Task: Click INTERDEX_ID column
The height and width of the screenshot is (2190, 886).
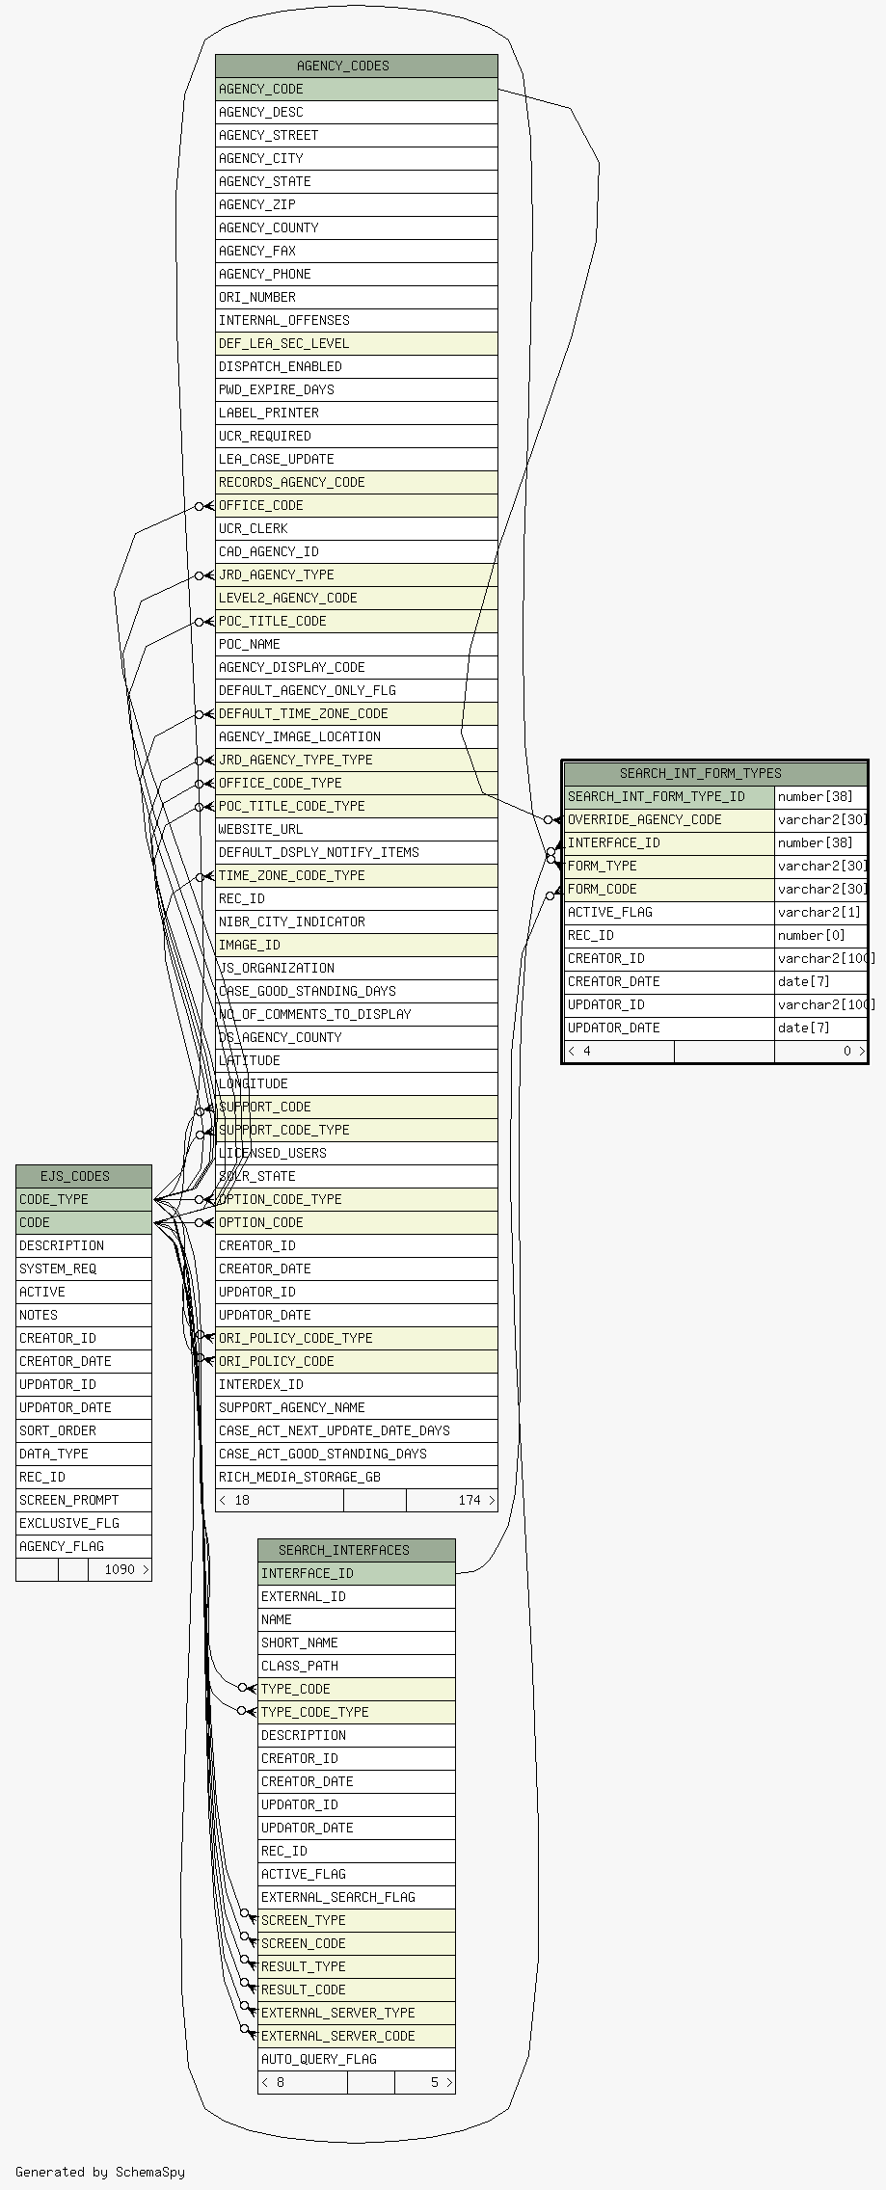Action: pyautogui.click(x=357, y=1384)
